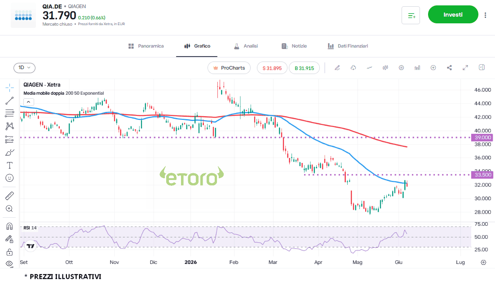Open the horizontal lines drawing tool
This screenshot has width=495, height=281.
coord(9,113)
